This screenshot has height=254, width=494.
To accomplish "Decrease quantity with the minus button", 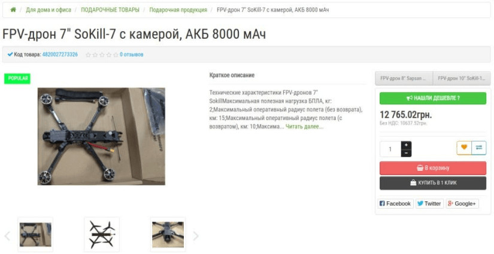I will pyautogui.click(x=406, y=153).
